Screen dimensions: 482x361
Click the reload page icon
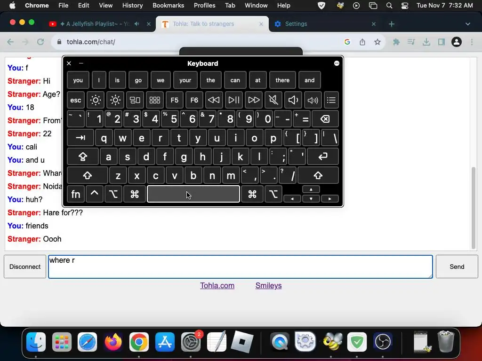click(40, 42)
